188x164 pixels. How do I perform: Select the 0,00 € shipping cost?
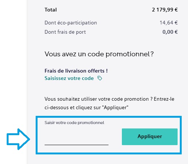coord(170,32)
